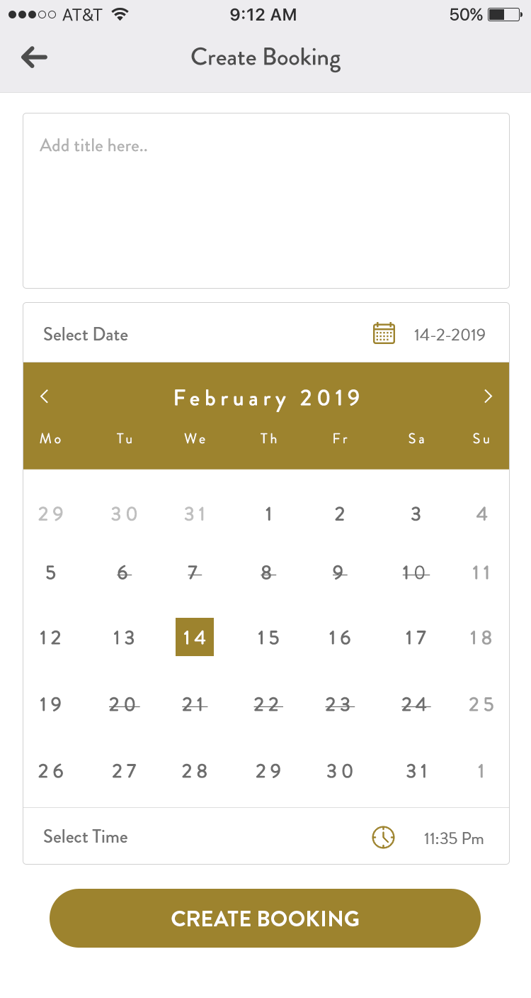Select day 12 in the calendar

(50, 638)
